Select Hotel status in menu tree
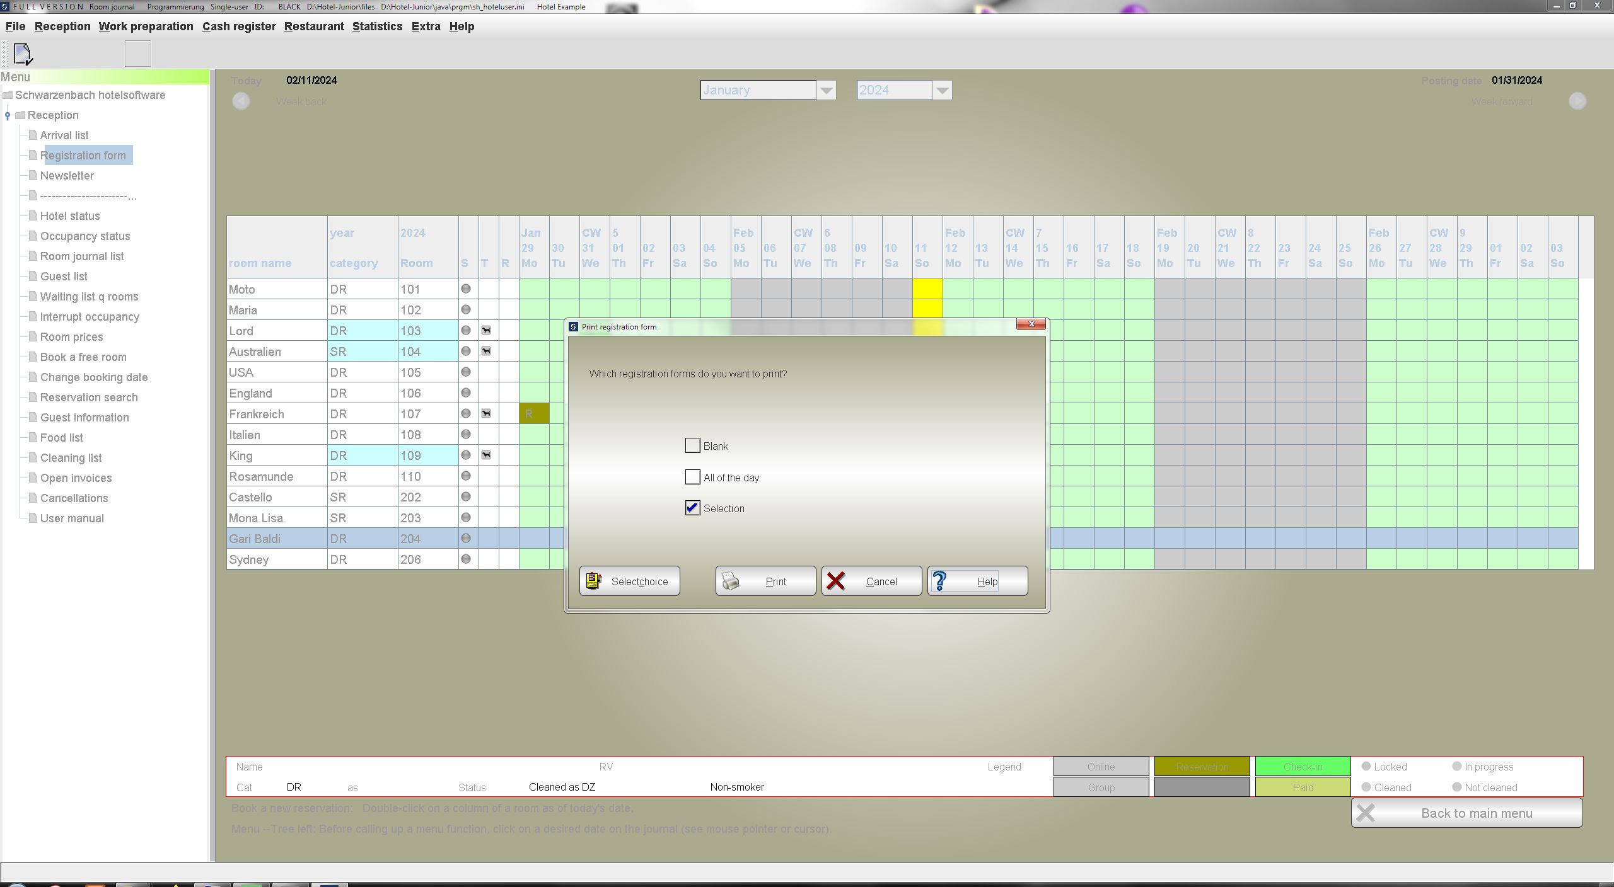Screen dimensions: 1614x887 pyautogui.click(x=70, y=215)
